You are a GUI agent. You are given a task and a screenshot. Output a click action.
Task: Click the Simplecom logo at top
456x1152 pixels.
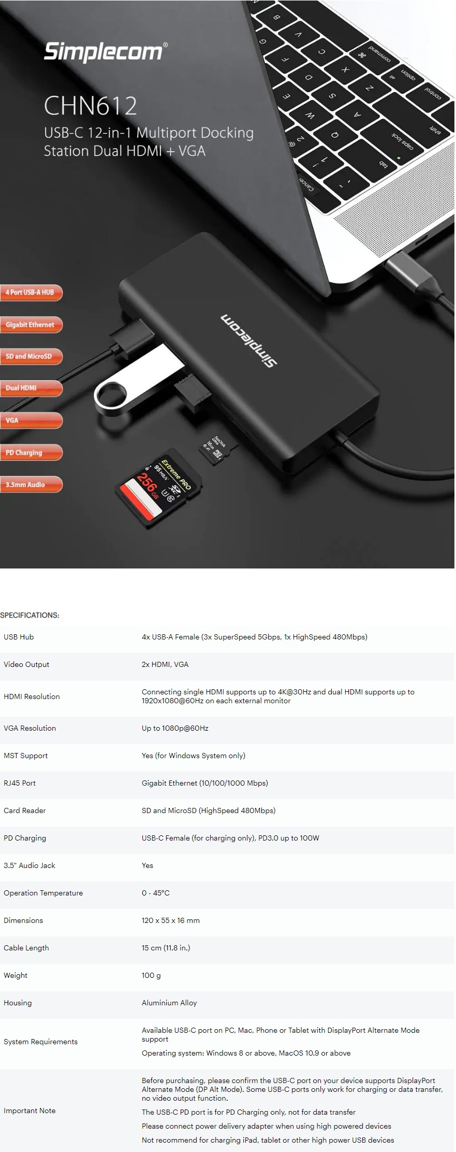tap(106, 52)
